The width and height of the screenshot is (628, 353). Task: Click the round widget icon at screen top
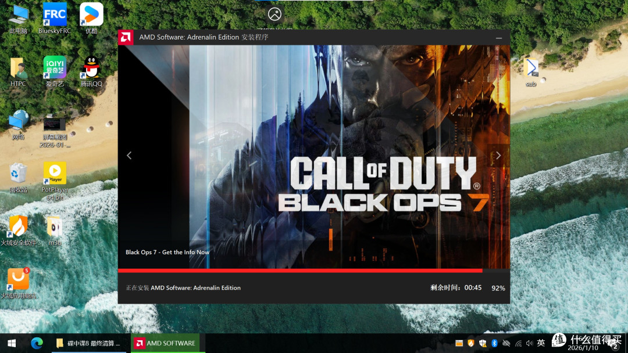pos(274,15)
